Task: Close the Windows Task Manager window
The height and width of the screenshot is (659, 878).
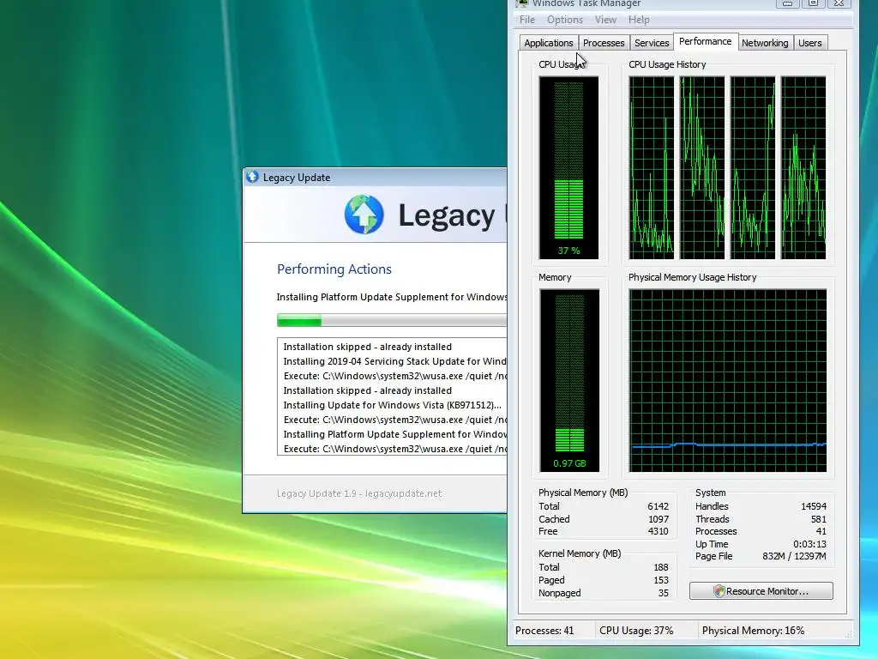Action: click(839, 3)
